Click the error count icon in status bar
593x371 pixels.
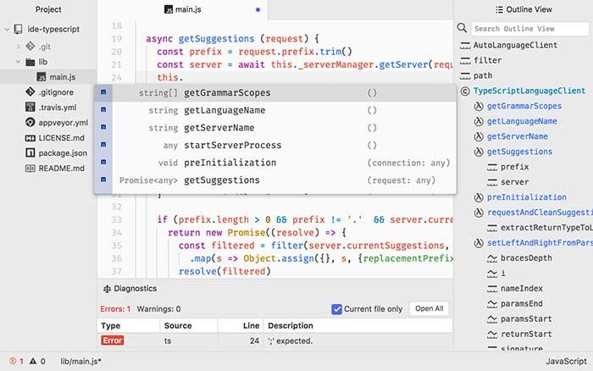(13, 361)
